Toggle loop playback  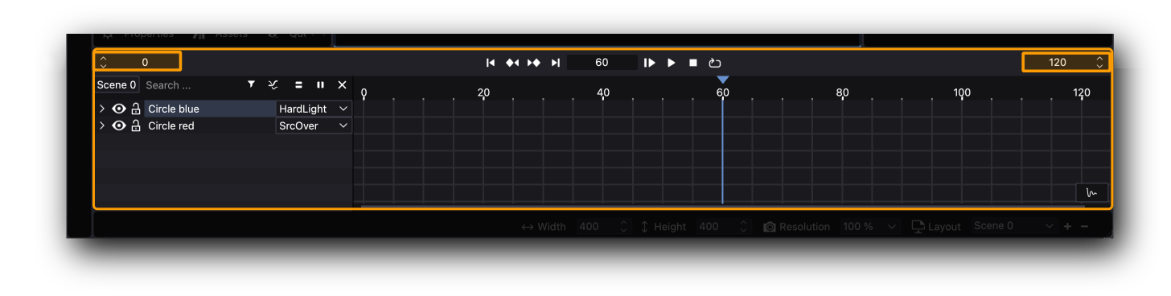pos(715,63)
